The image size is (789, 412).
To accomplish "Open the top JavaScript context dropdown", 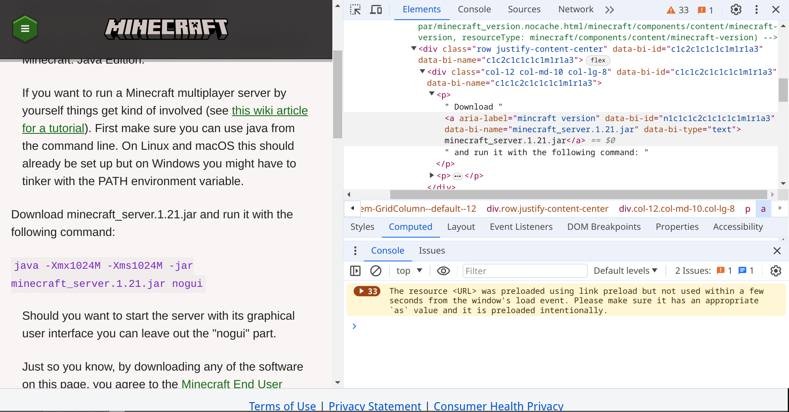I will [x=409, y=271].
